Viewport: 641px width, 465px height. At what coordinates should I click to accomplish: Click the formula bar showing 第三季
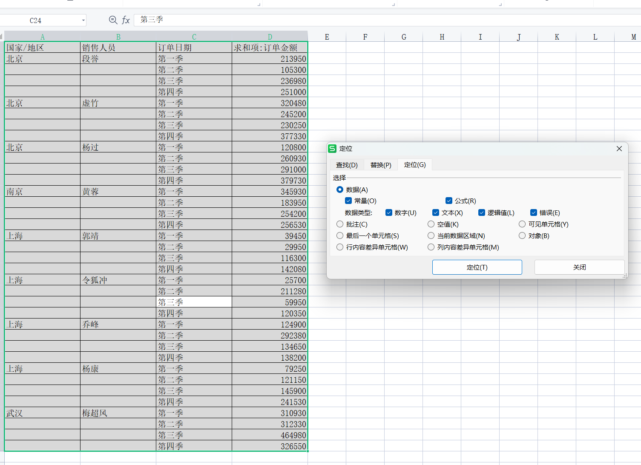tap(383, 20)
